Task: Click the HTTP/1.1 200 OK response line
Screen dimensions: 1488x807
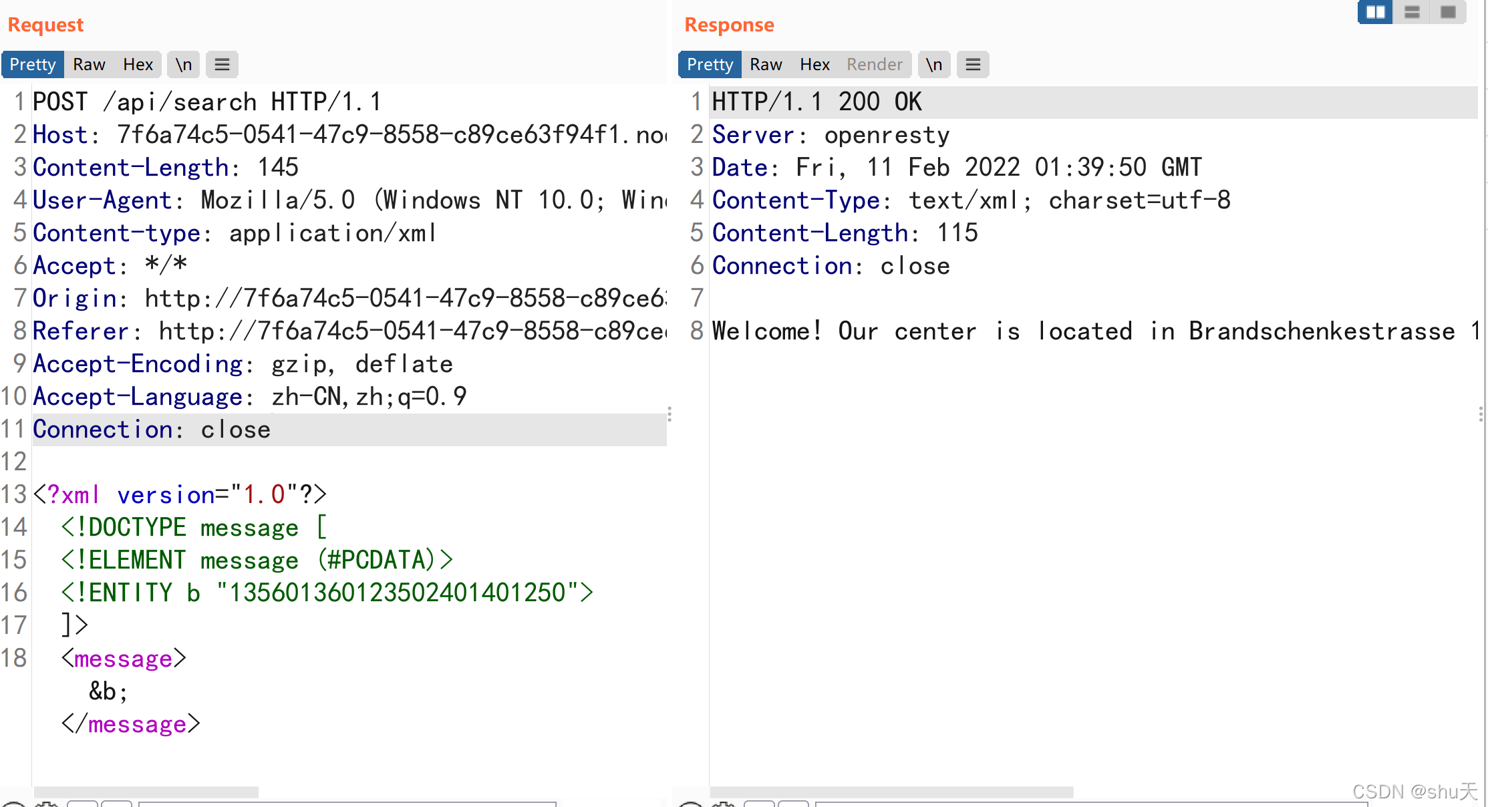Action: pos(816,102)
